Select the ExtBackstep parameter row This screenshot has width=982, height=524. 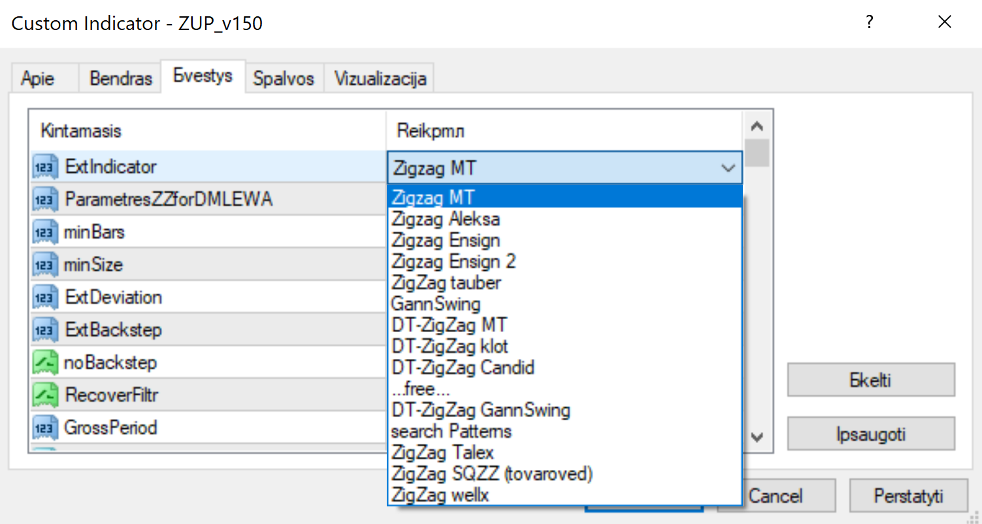pyautogui.click(x=208, y=330)
